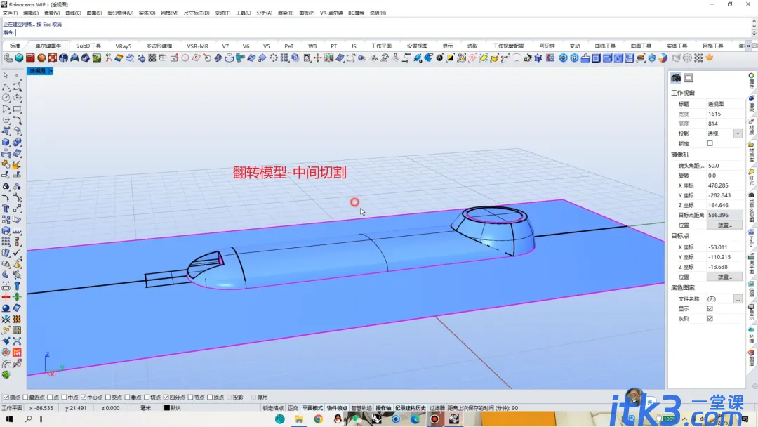This screenshot has width=758, height=427.
Task: Click in the 指令 command input field
Action: [382, 33]
